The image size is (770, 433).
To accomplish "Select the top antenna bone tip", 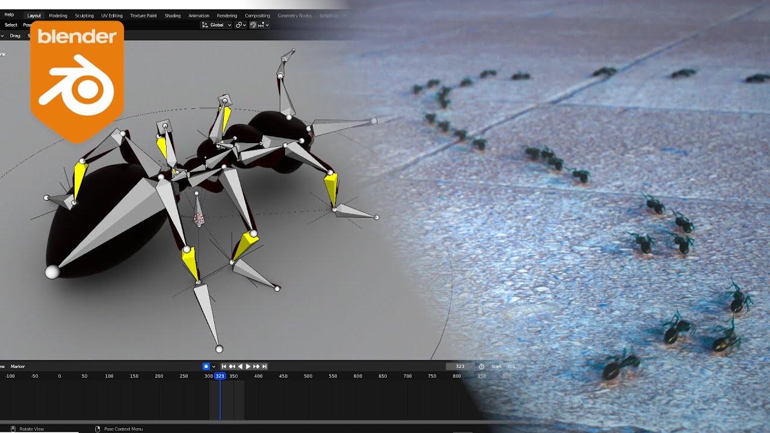I will pos(293,51).
